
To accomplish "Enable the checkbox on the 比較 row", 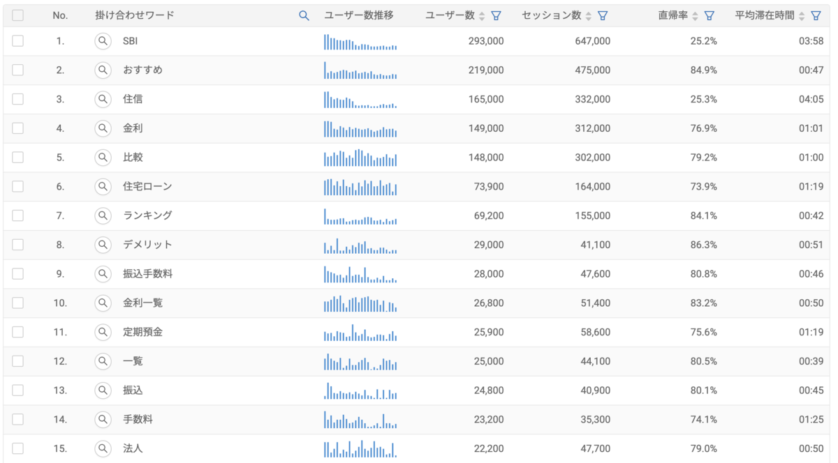I will pos(17,157).
